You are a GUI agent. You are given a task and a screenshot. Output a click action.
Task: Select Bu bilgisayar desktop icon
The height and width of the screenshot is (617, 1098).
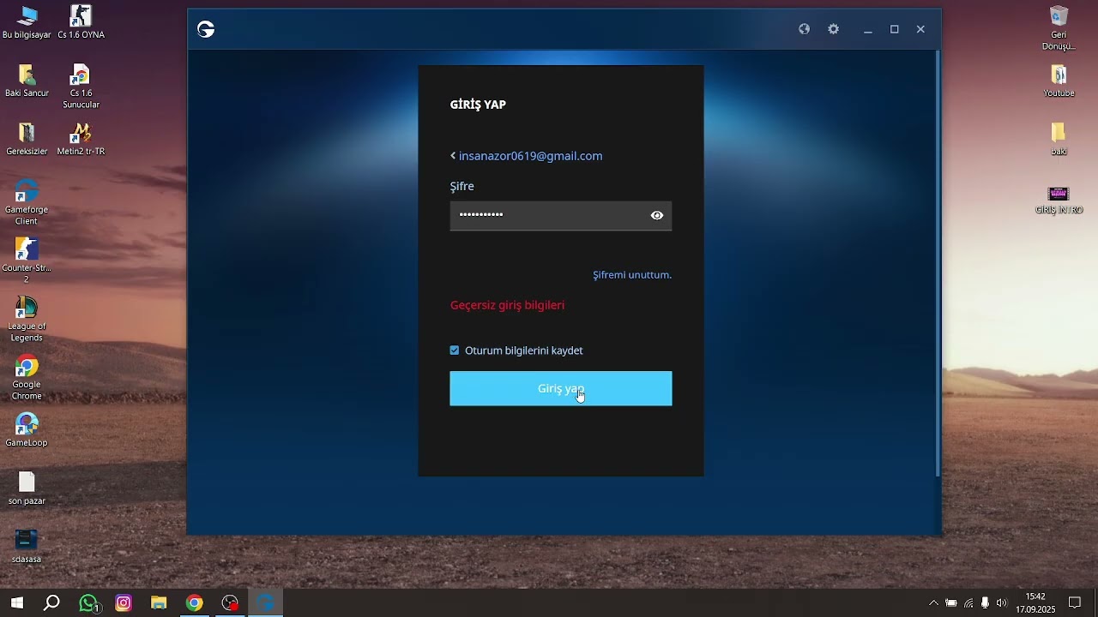pos(27,22)
